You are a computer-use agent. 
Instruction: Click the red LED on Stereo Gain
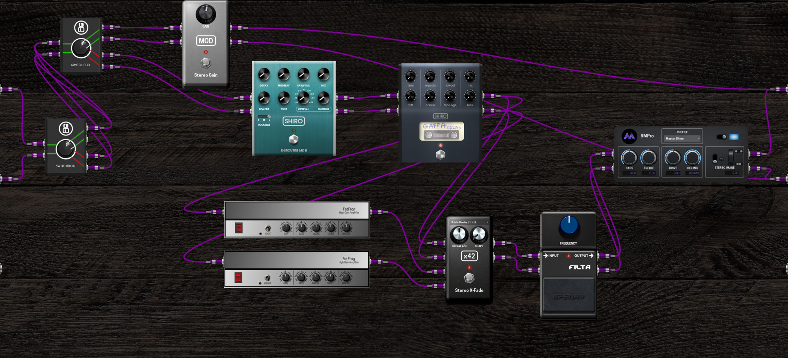tap(206, 52)
